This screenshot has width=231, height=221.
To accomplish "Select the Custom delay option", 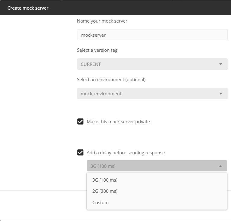I will (101, 203).
